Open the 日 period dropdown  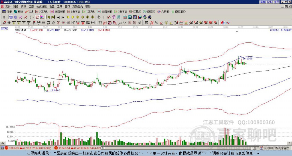[5, 17]
